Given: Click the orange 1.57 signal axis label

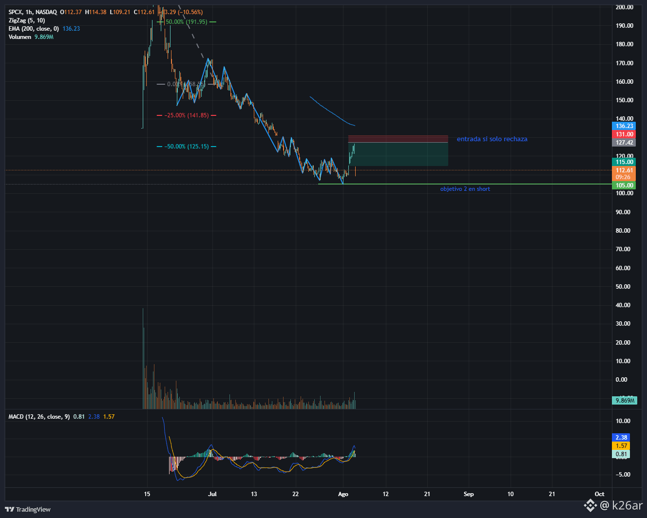Looking at the screenshot, I should [x=621, y=446].
